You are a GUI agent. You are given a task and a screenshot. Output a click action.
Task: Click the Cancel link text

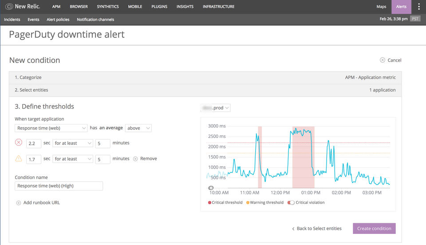pyautogui.click(x=394, y=60)
